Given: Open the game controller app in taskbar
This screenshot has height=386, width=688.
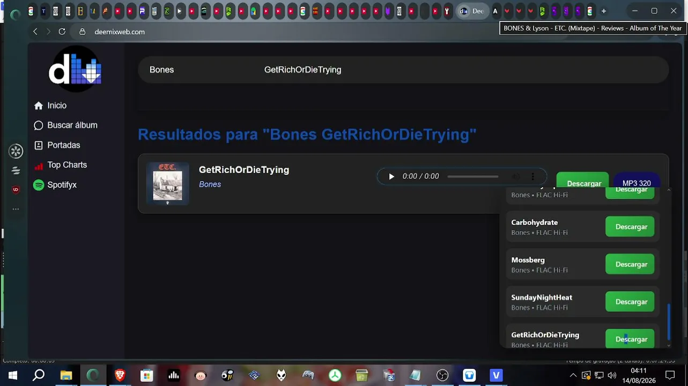Looking at the screenshot, I should click(x=308, y=375).
